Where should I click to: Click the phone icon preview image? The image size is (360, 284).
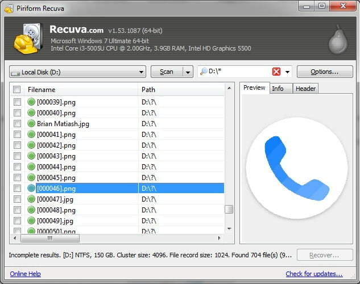[297, 168]
